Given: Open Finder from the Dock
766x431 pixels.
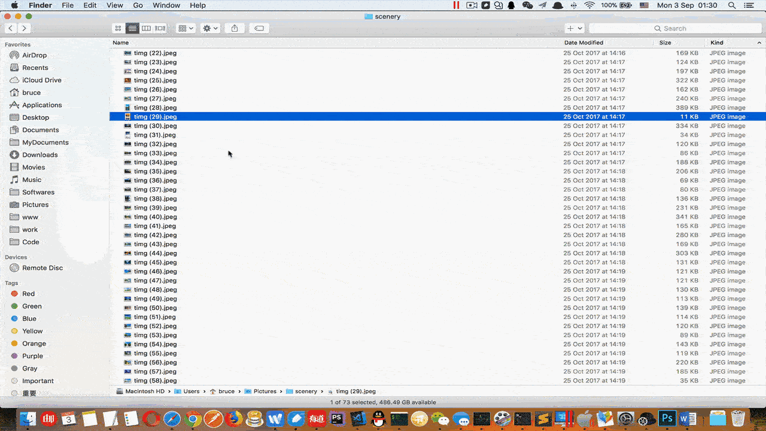Looking at the screenshot, I should 28,418.
